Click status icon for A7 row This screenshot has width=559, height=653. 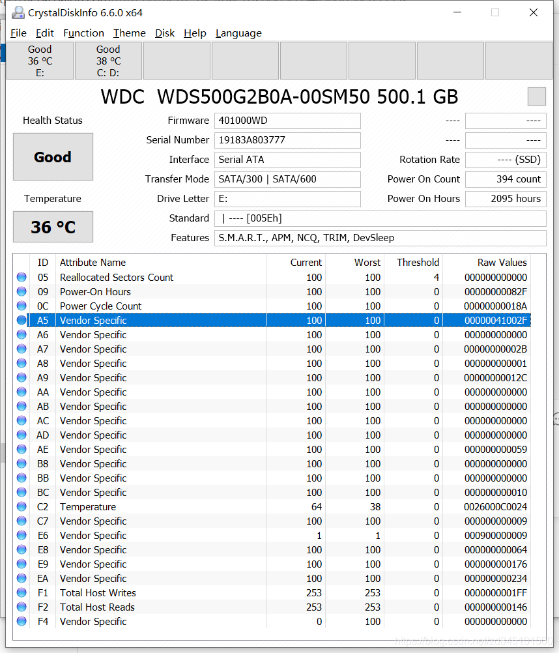pos(21,349)
